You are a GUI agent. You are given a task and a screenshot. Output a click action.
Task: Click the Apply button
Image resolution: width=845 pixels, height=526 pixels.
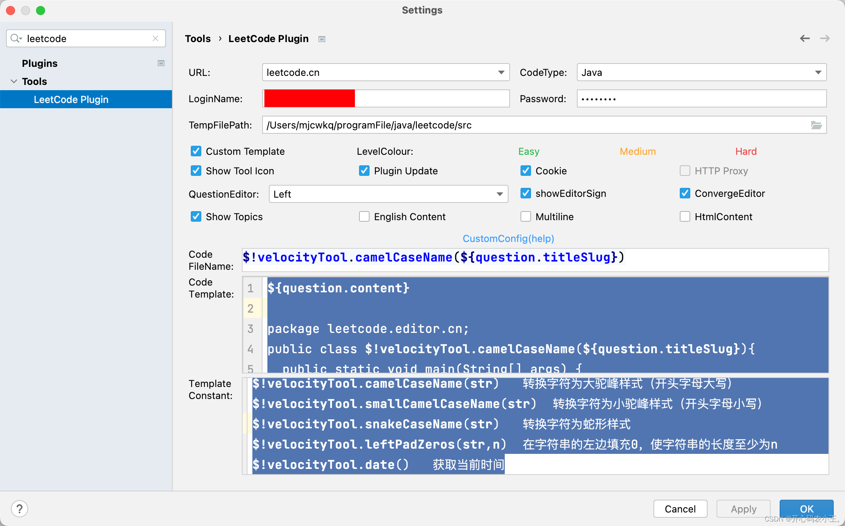coord(743,509)
